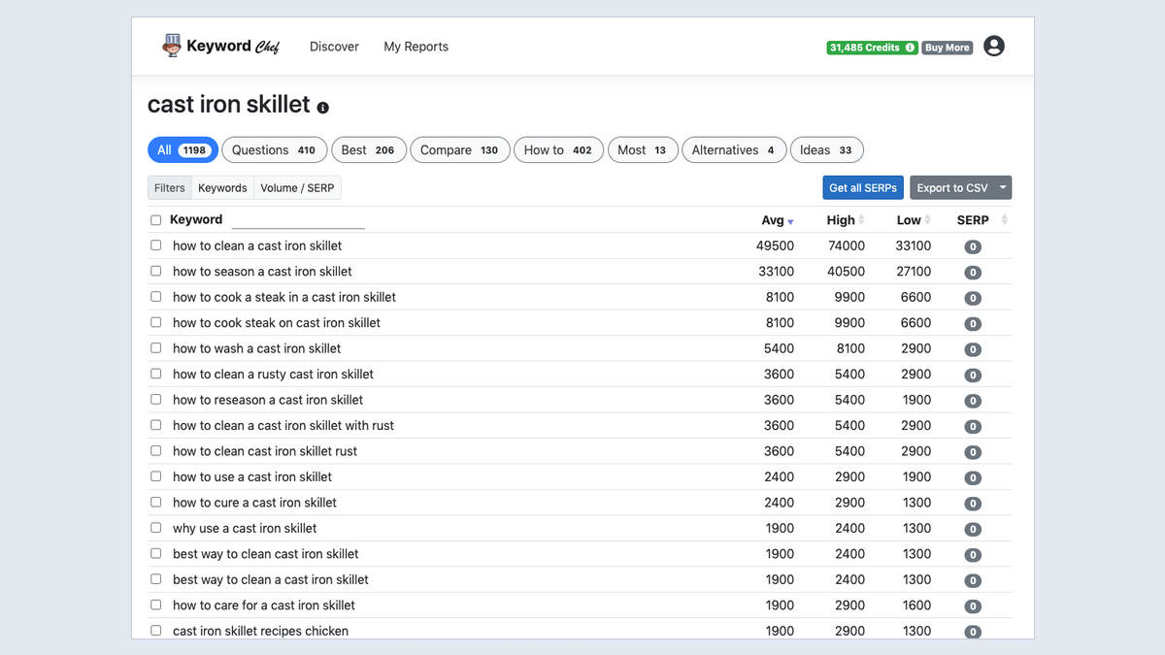Check the box for best way to clean cast iron skillet
The height and width of the screenshot is (655, 1165).
tap(156, 553)
